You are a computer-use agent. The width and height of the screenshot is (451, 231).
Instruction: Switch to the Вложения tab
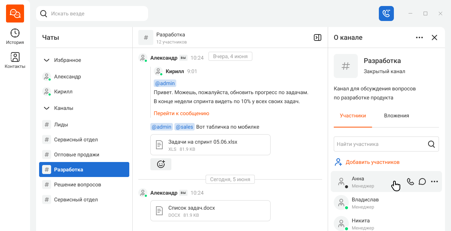pyautogui.click(x=397, y=115)
